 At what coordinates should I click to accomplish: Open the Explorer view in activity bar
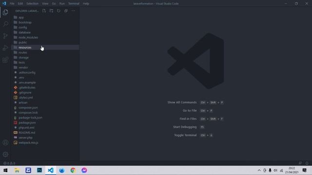[5, 12]
